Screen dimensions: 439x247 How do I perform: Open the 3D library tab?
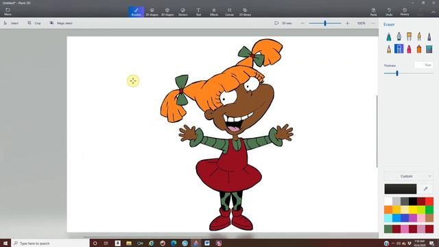245,12
